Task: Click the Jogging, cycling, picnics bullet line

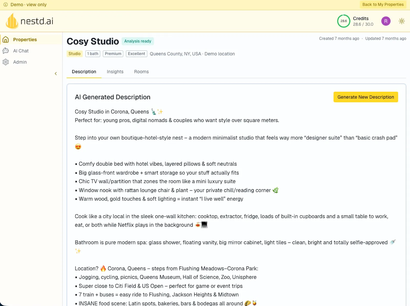Action: pos(166,277)
